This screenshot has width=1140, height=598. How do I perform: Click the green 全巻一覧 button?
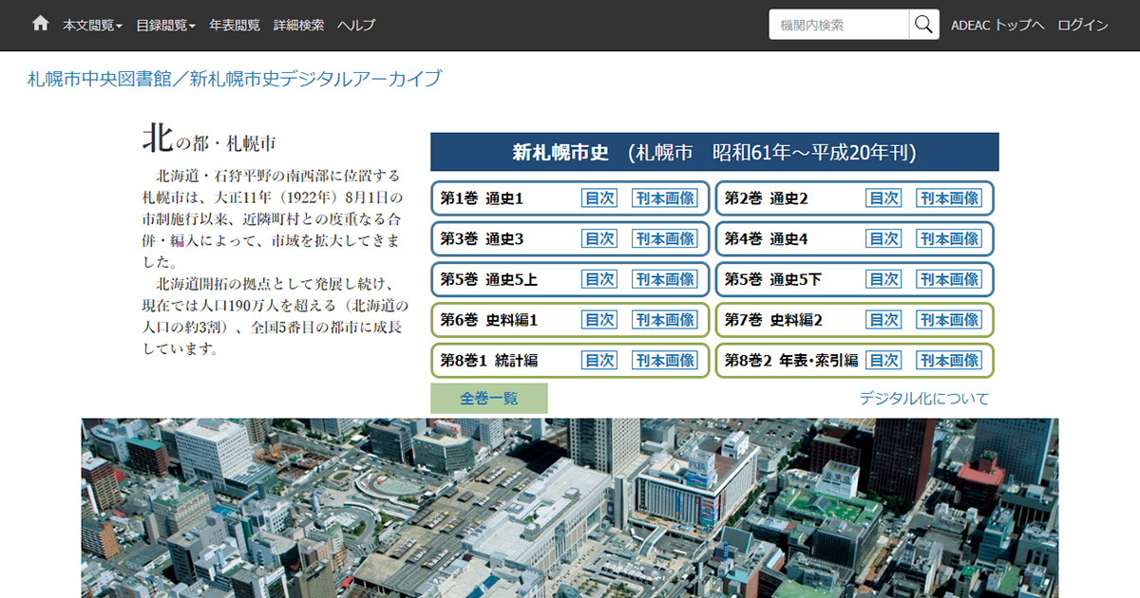489,399
